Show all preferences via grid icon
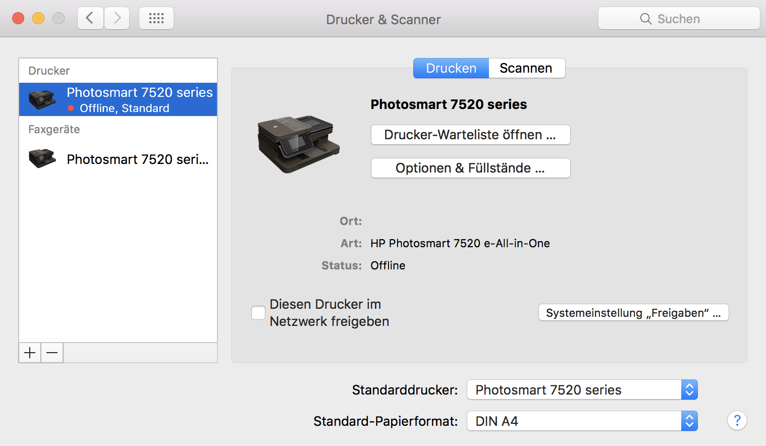Screen dimensions: 766x446 click(156, 19)
